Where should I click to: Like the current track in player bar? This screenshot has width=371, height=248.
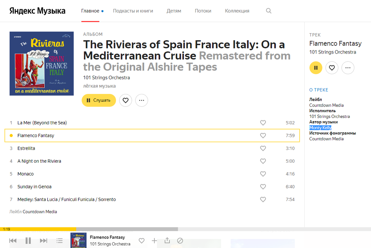pyautogui.click(x=142, y=241)
